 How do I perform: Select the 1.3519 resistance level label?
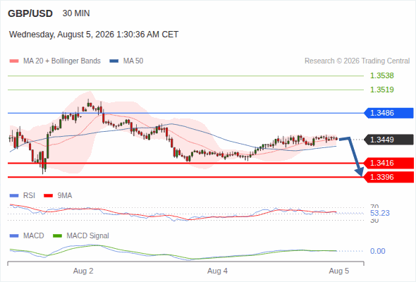[x=381, y=90]
